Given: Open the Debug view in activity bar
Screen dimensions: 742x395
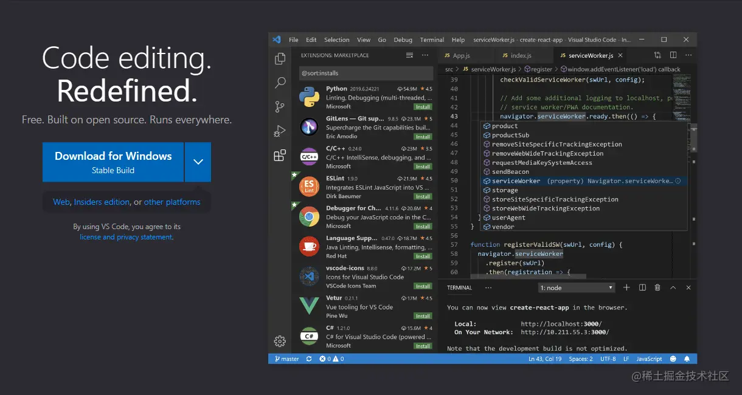Looking at the screenshot, I should point(280,131).
